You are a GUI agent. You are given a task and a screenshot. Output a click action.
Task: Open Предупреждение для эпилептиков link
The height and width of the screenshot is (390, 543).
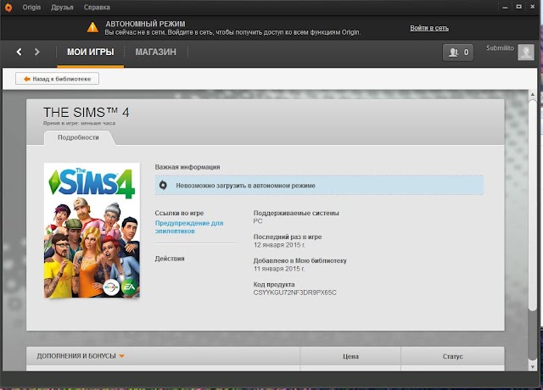pos(189,227)
